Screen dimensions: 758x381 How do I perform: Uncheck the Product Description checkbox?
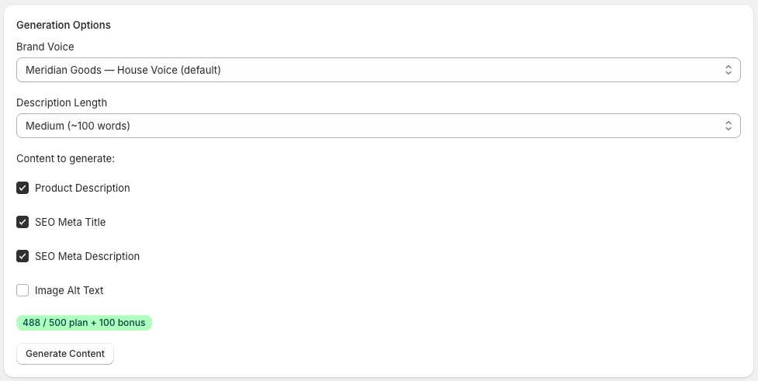(x=22, y=188)
